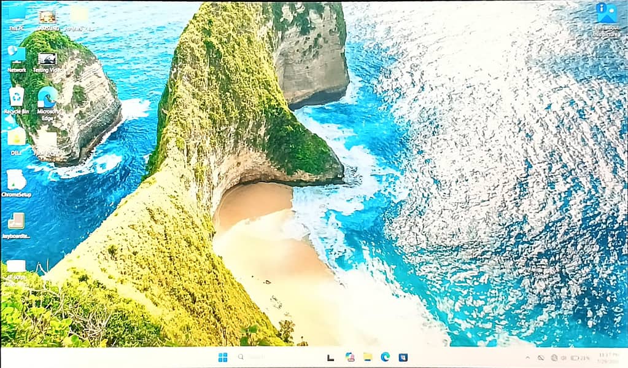The image size is (628, 368).
Task: Click the Learn about this picture icon
Action: coord(607,20)
